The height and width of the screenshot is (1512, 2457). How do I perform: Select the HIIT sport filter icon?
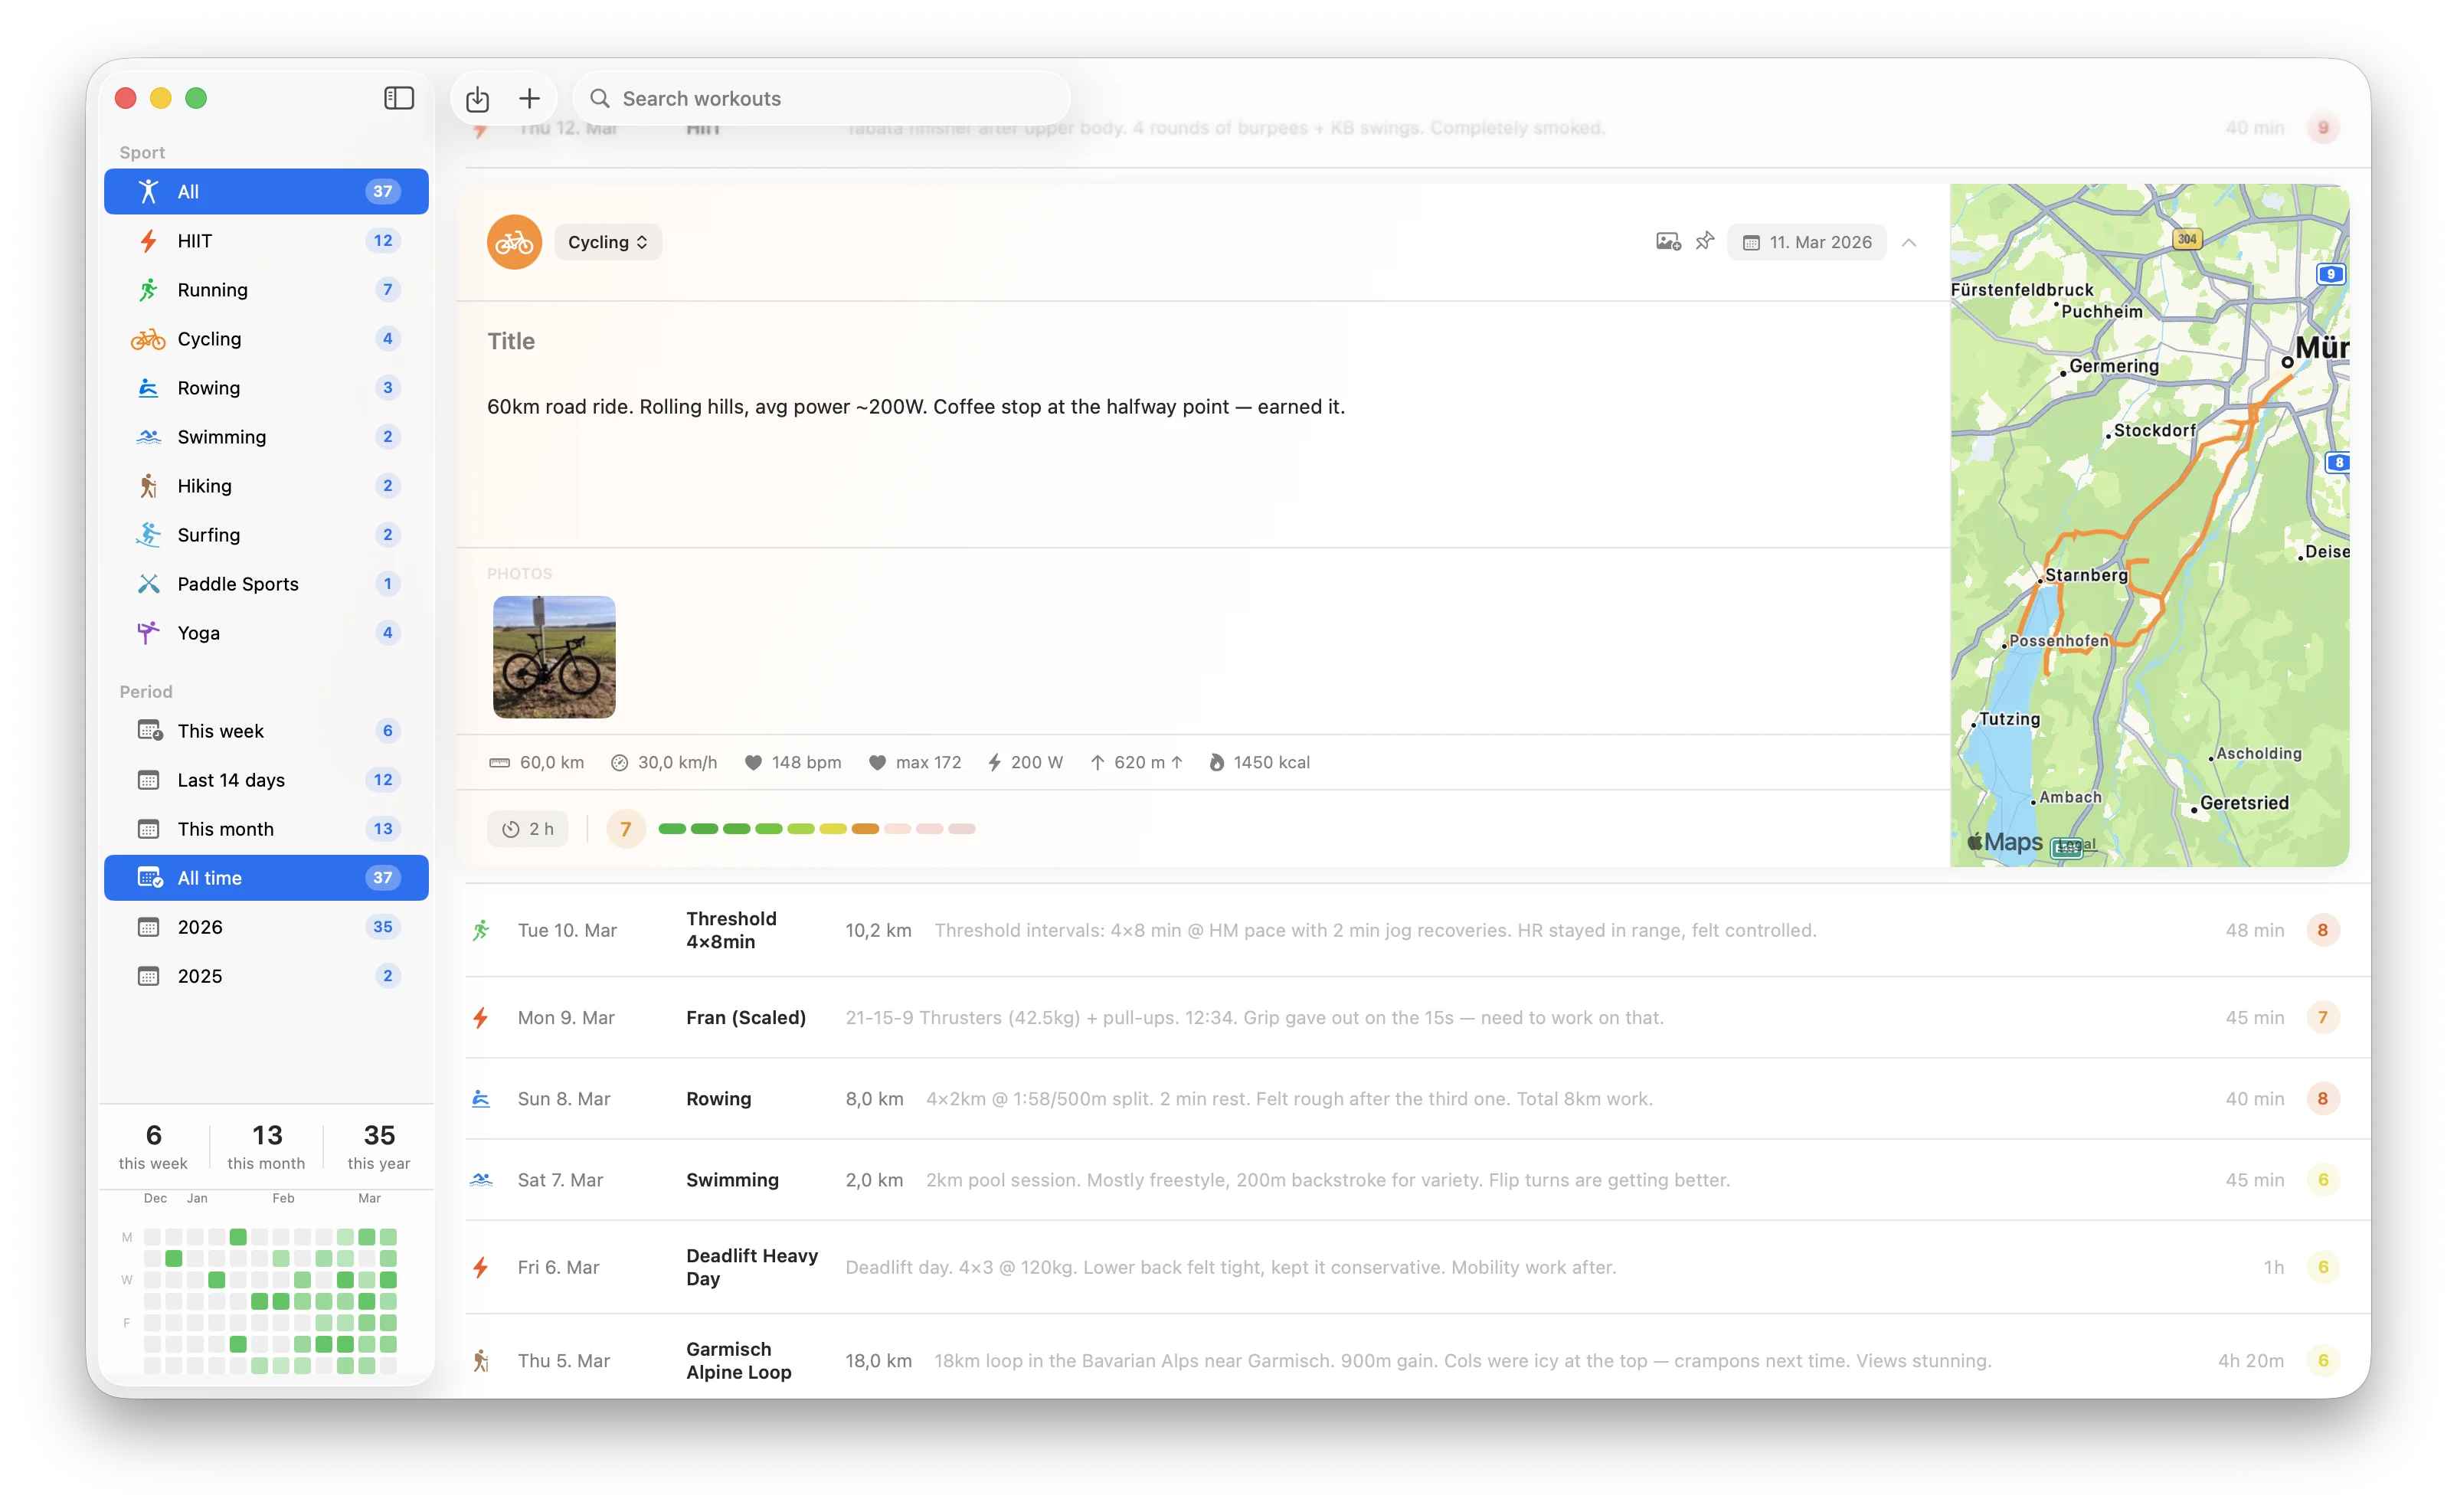148,241
